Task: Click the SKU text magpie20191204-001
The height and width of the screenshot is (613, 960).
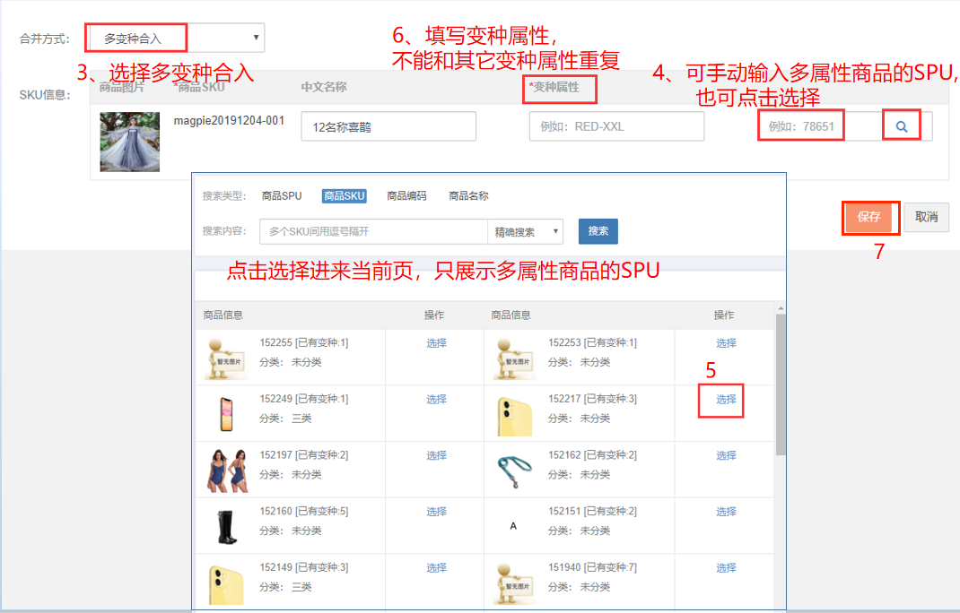Action: click(x=229, y=120)
